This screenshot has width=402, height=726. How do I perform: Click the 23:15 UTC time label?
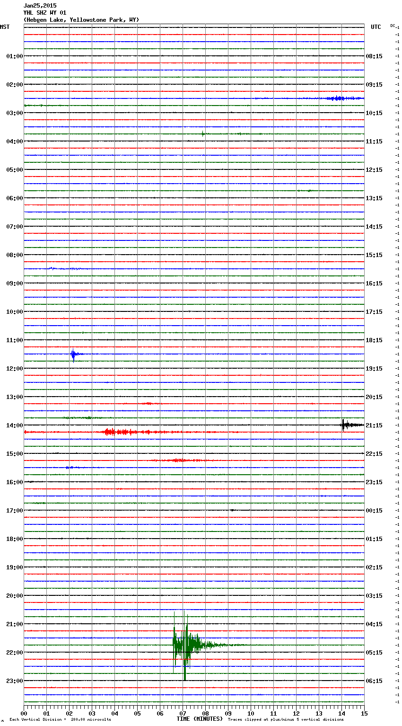374,482
